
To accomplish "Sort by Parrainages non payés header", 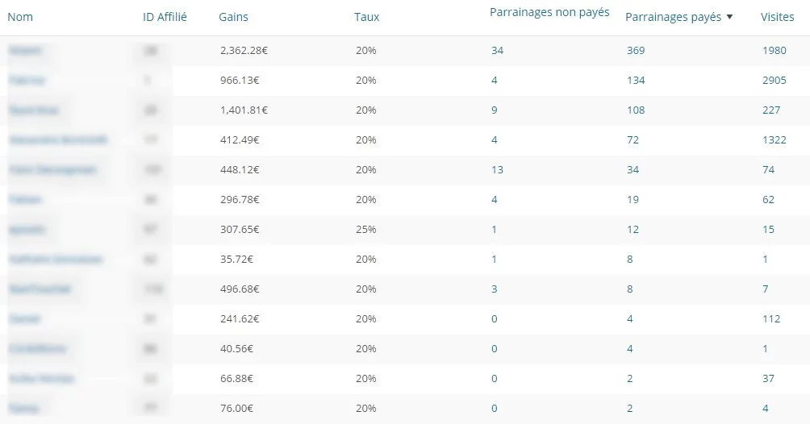I will 549,12.
